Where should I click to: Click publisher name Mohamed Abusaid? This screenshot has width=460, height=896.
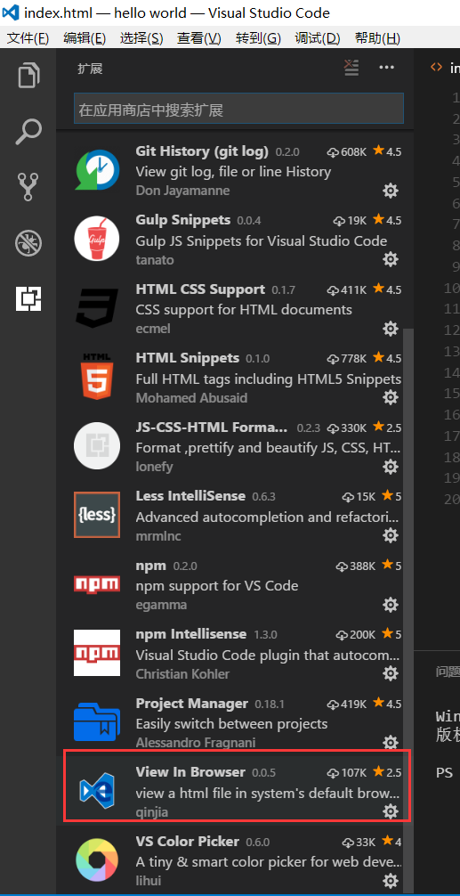[x=192, y=398]
